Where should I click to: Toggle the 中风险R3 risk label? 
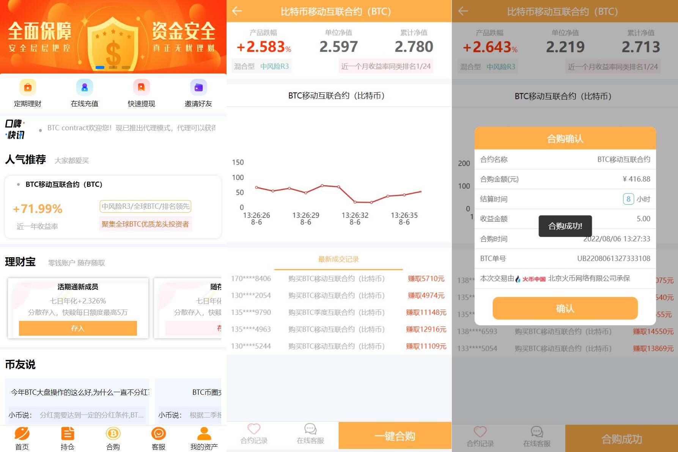coord(275,66)
